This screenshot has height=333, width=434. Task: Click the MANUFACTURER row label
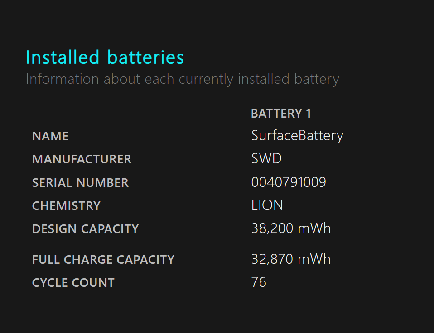pos(82,159)
